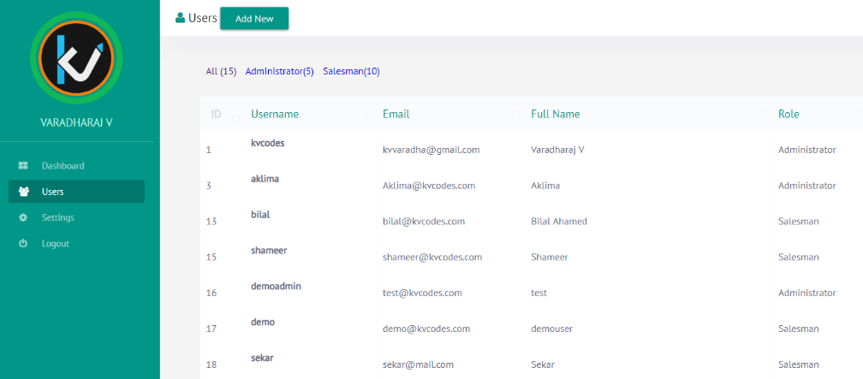Open the Dashboard menu item
863x379 pixels.
point(62,166)
